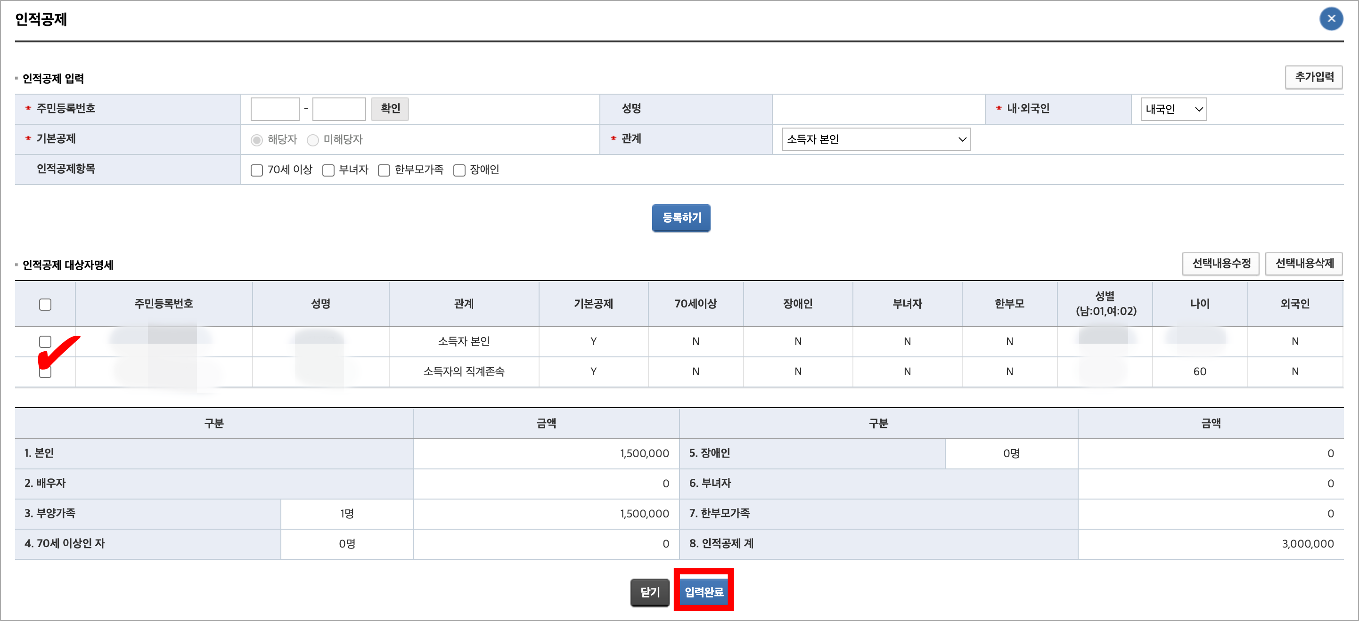This screenshot has height=621, width=1359.
Task: Toggle the 장애인 checkbox
Action: point(459,170)
